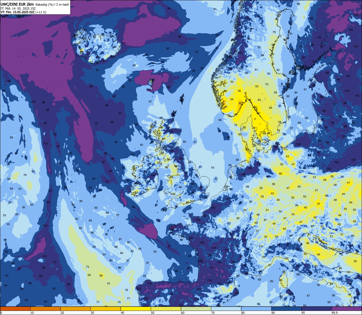This screenshot has width=362, height=315.
Task: Select the legend scale label 20
Action: click(62, 313)
